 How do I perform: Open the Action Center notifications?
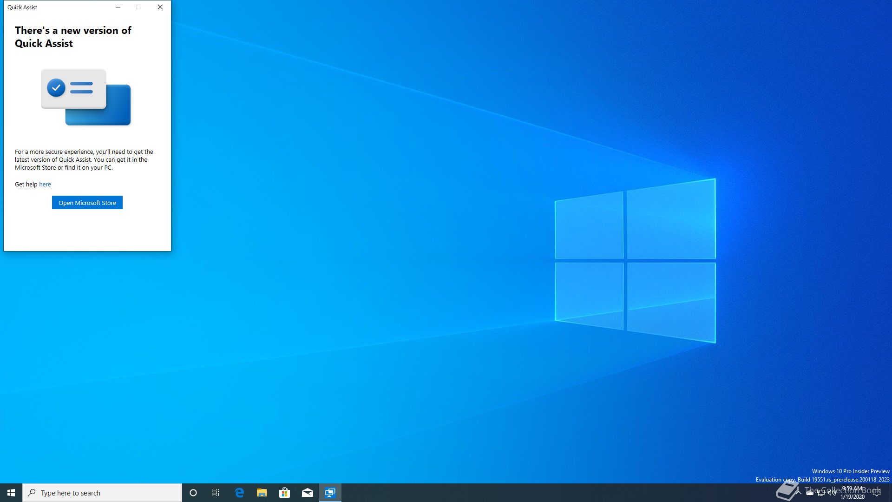877,493
